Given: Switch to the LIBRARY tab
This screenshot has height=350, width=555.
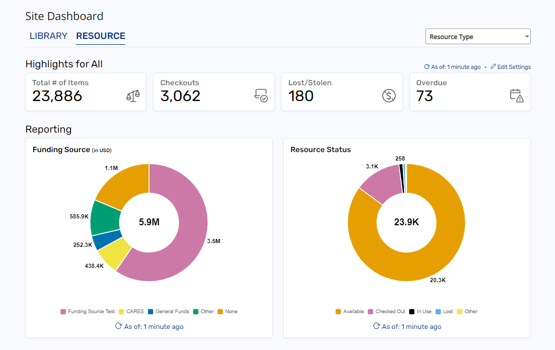Looking at the screenshot, I should [x=48, y=36].
